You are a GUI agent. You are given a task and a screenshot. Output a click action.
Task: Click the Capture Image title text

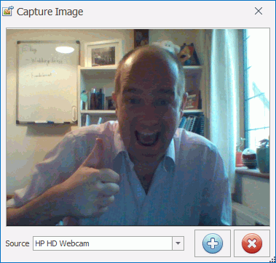tap(50, 12)
